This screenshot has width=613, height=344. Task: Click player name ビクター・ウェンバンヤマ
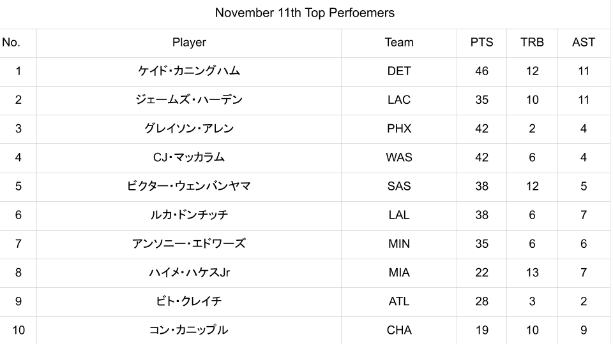pyautogui.click(x=189, y=186)
